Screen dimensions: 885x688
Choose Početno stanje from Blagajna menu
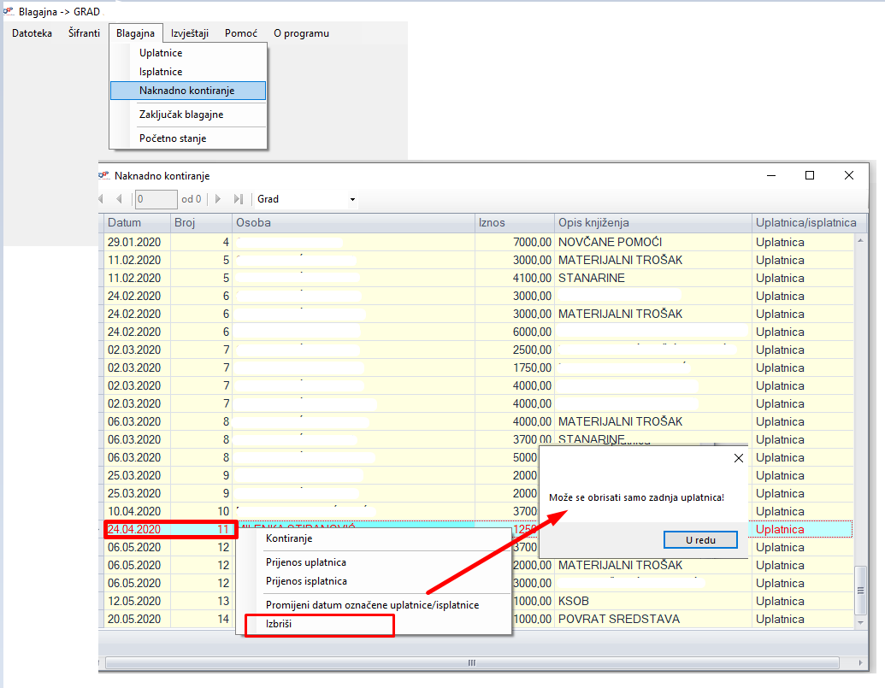click(173, 138)
